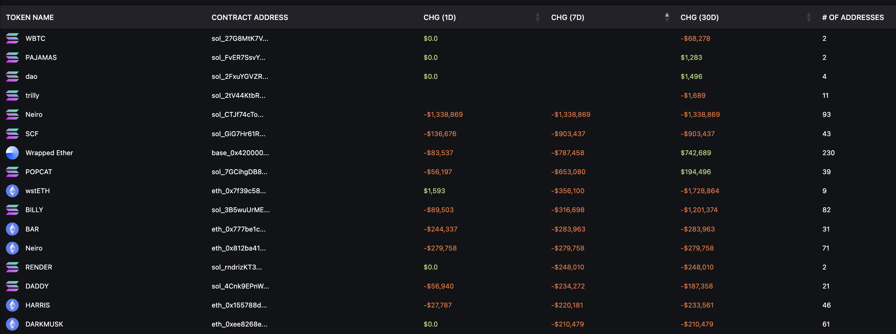Click the CHG (7D) header label
896x334 pixels.
(x=568, y=17)
